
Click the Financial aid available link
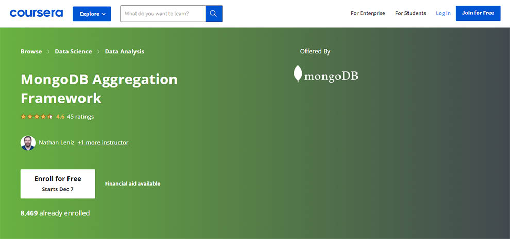(x=133, y=184)
